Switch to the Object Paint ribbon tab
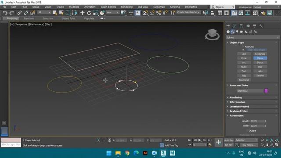 click(x=68, y=18)
